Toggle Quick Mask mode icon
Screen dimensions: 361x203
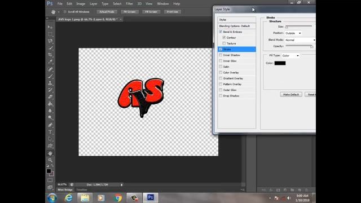50,180
